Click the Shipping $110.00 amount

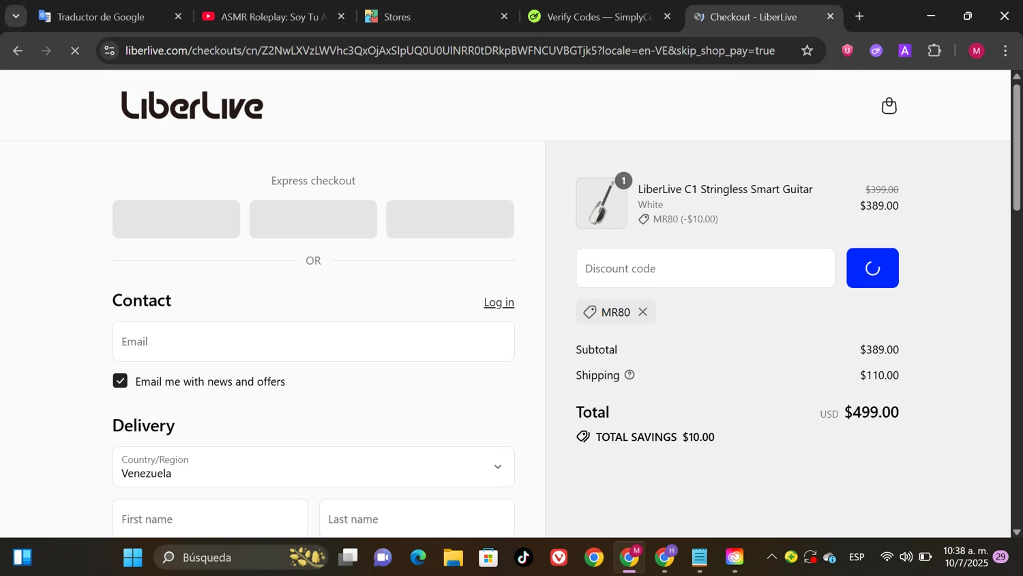(x=879, y=375)
